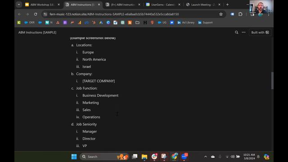Click the Marketing list entry
This screenshot has width=288, height=162.
[x=90, y=103]
